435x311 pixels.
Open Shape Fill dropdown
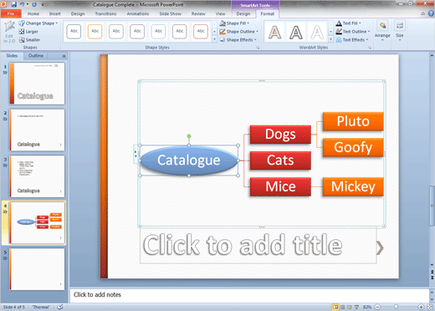click(x=234, y=23)
